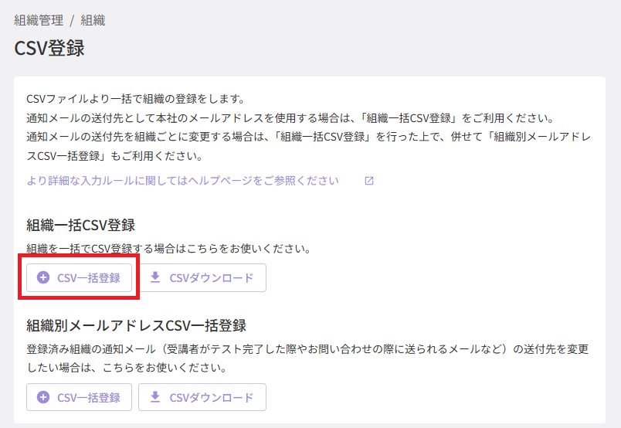Screen dimensions: 621x428
Task: Click the external link icon beside help link
Action: point(369,181)
